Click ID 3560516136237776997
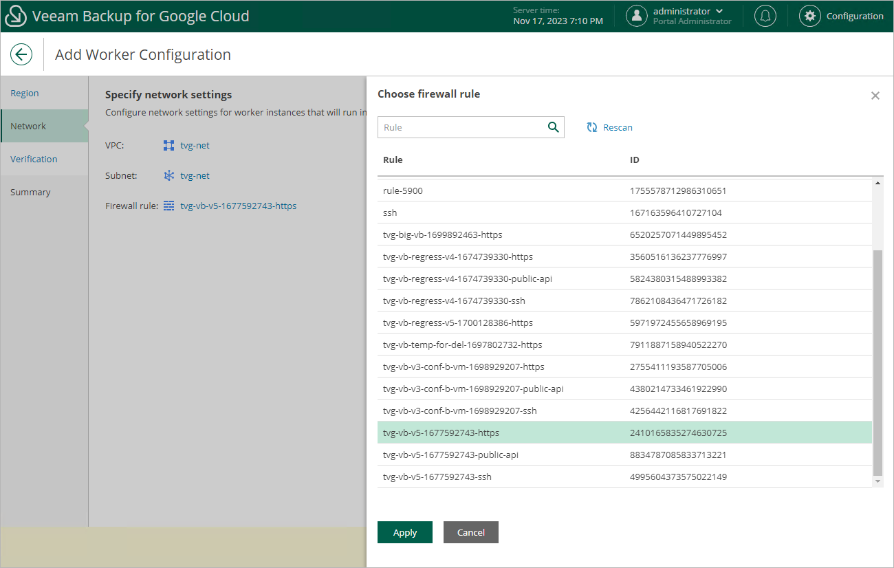The height and width of the screenshot is (568, 894). tap(678, 256)
